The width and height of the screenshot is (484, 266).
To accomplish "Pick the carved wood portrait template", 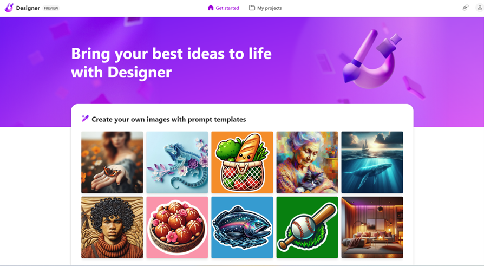I will (112, 228).
